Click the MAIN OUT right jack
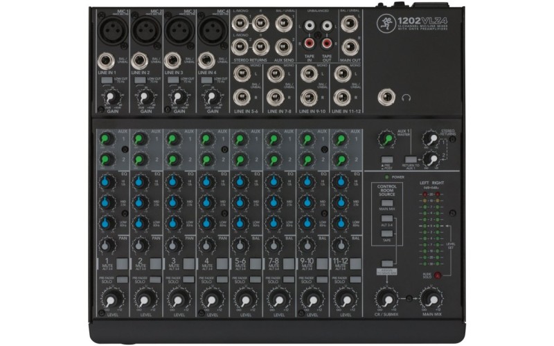 point(350,47)
